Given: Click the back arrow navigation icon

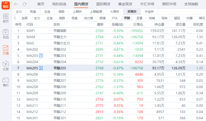Looking at the screenshot, I should coord(16,4).
